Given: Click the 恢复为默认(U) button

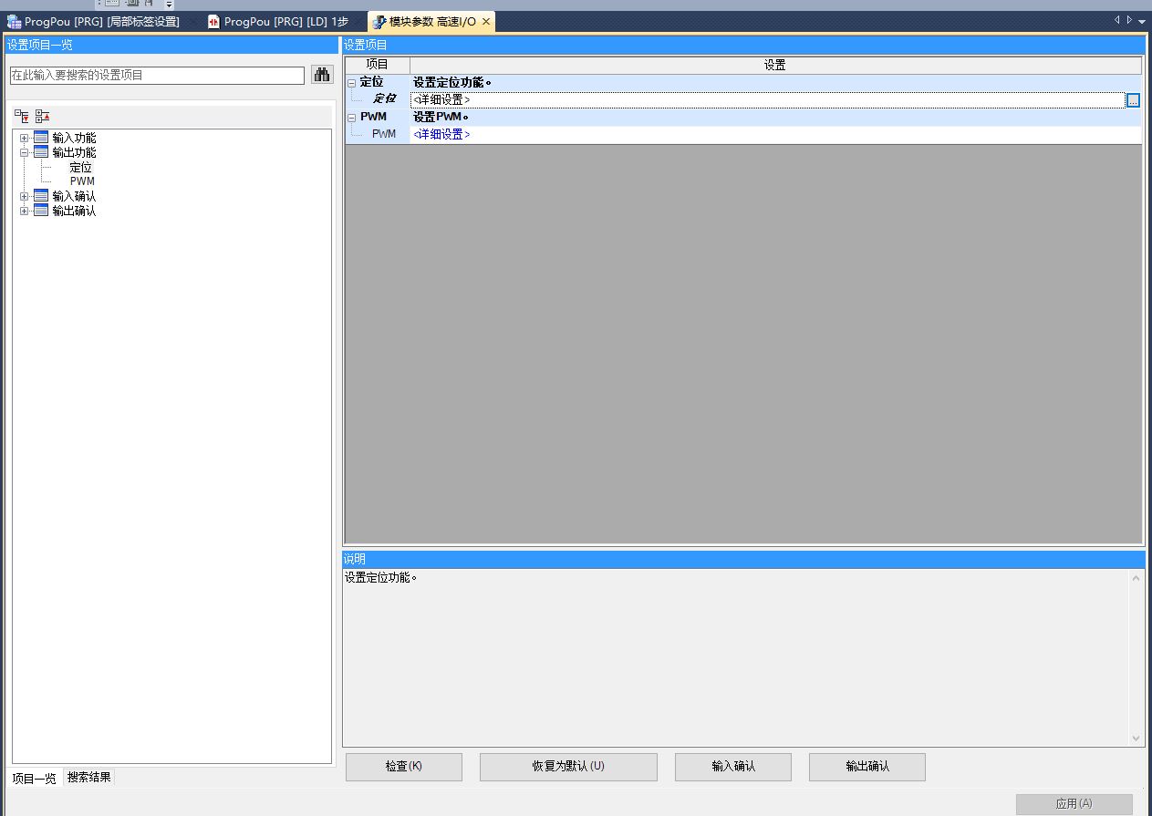Looking at the screenshot, I should (568, 767).
